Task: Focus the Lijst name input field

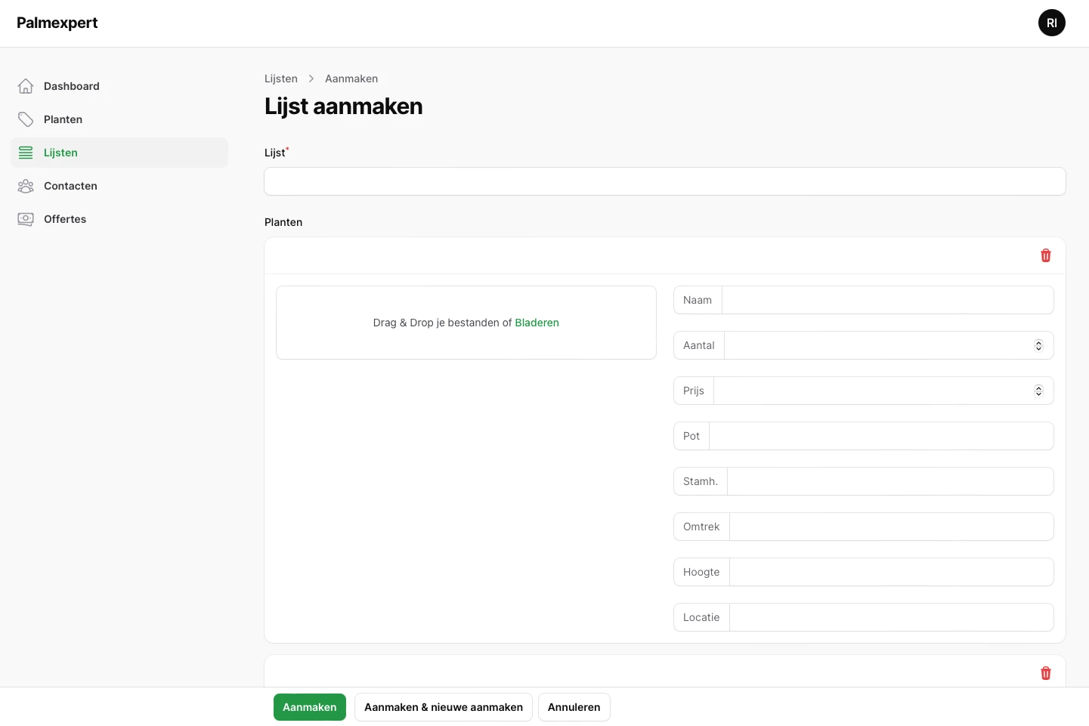Action: (665, 181)
